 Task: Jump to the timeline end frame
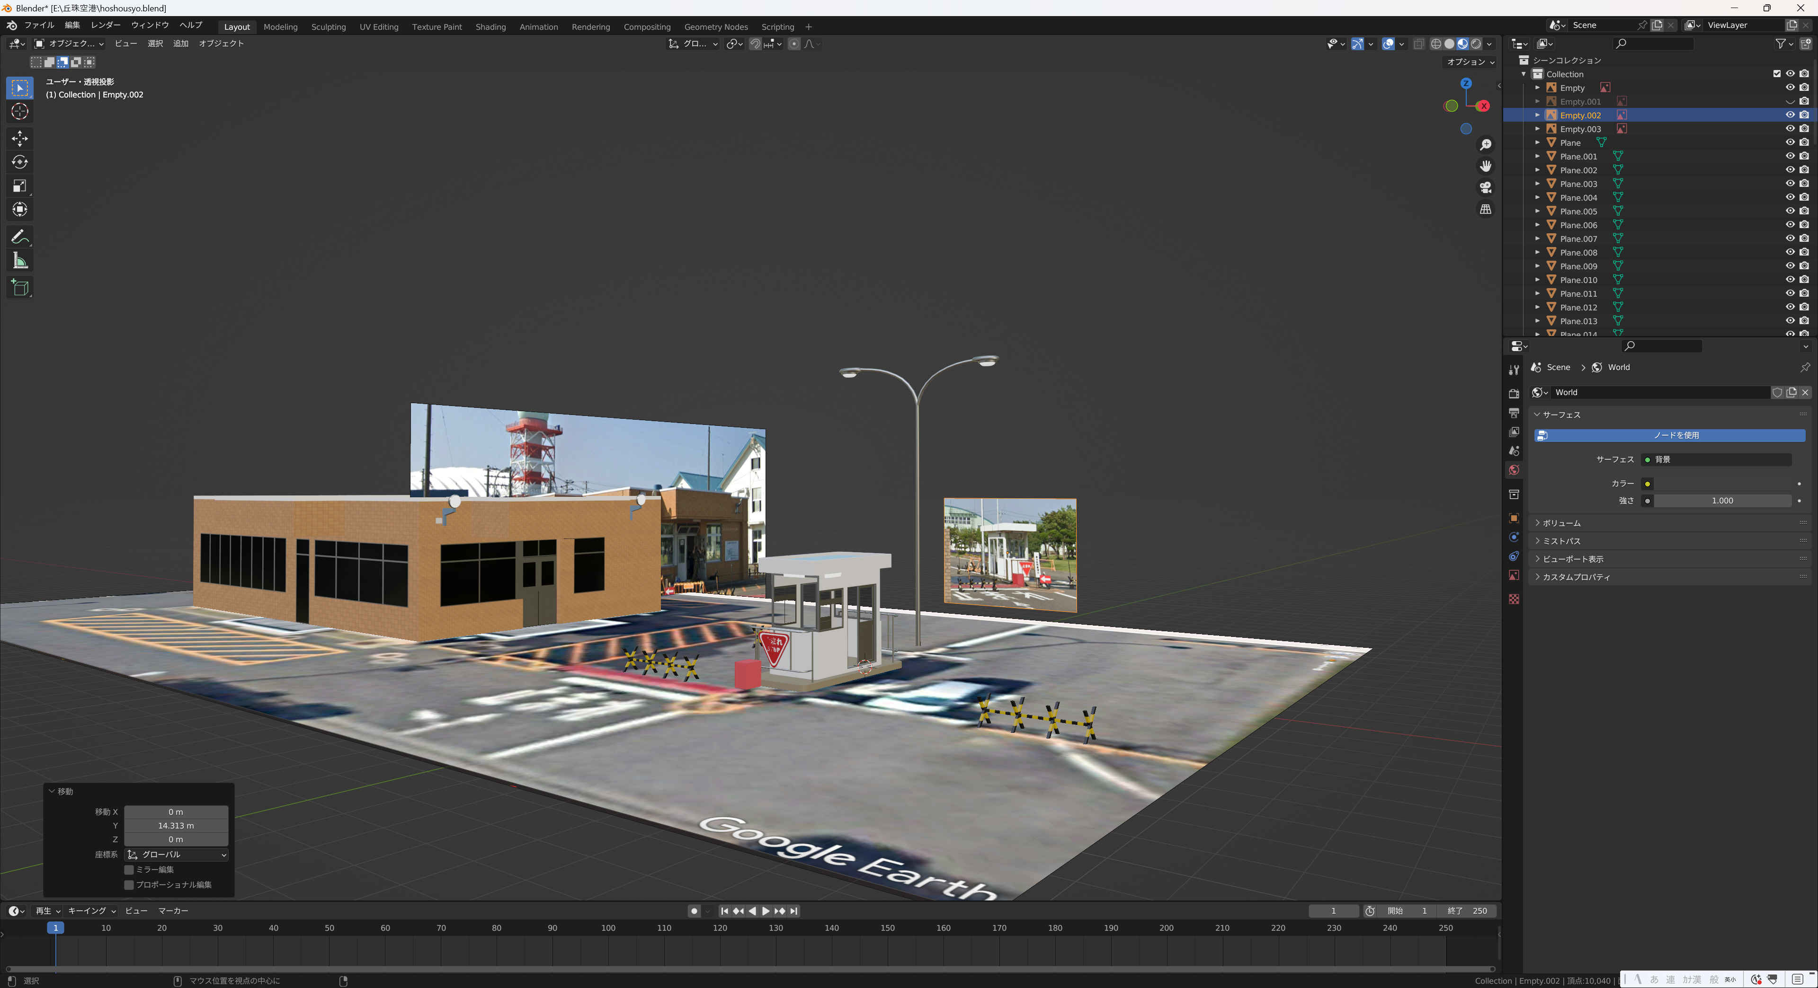[794, 911]
